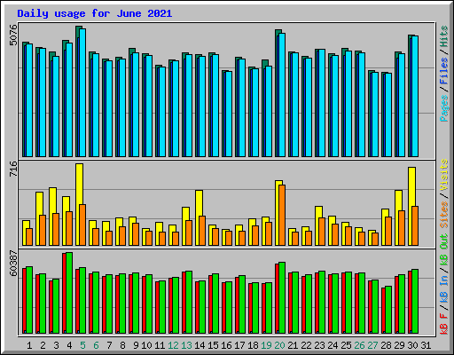Select the cyan hits bar for day 30
This screenshot has width=454, height=355.
(x=415, y=96)
